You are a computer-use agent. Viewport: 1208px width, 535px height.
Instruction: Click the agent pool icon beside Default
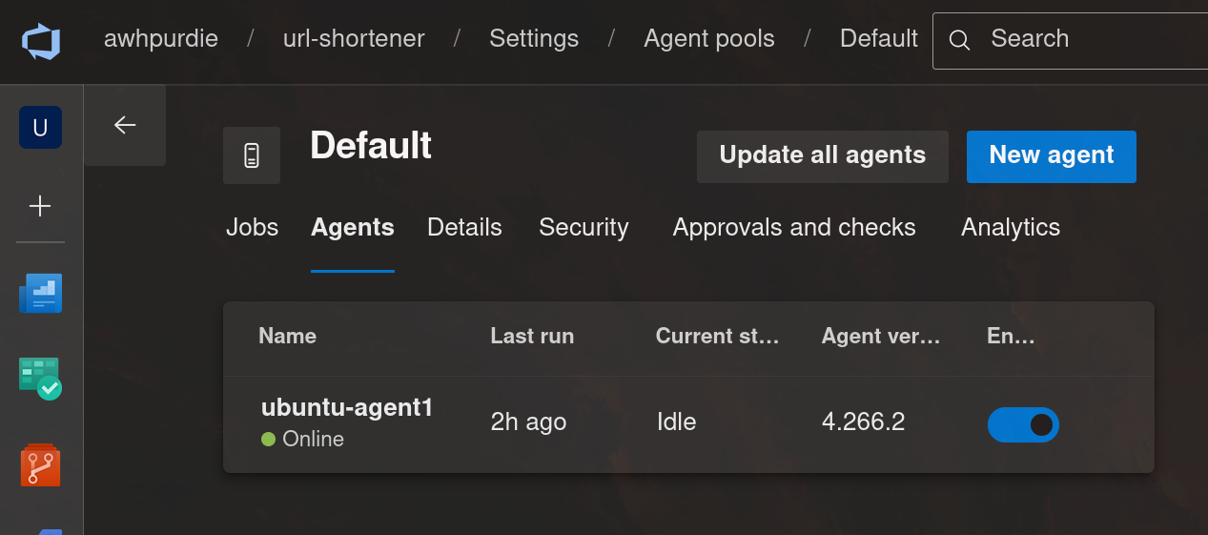pos(252,155)
